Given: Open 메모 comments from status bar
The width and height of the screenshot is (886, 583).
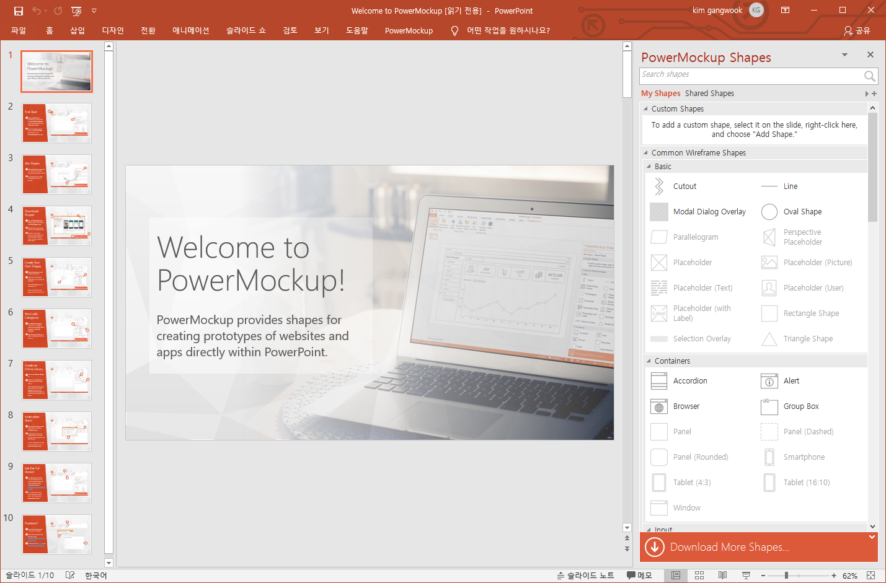Looking at the screenshot, I should (639, 576).
